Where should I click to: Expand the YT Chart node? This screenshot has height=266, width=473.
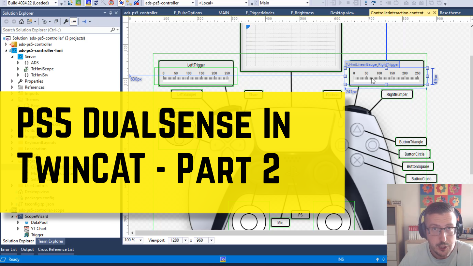pos(18,229)
